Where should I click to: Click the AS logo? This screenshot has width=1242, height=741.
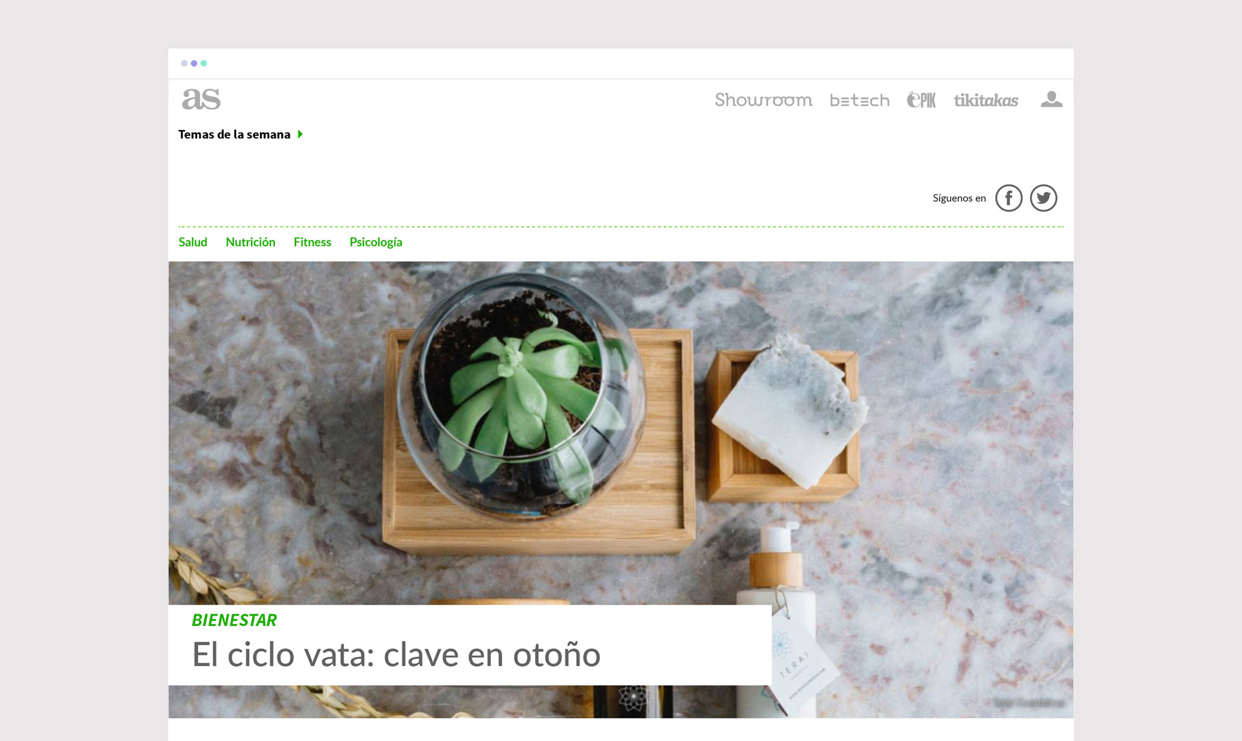click(201, 99)
